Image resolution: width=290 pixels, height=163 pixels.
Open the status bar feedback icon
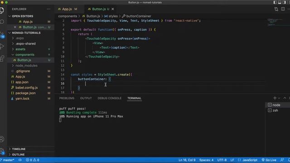coord(282,160)
